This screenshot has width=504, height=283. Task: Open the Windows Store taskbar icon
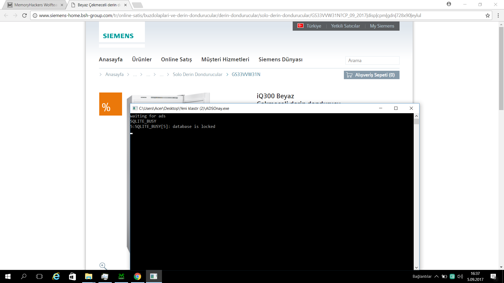click(72, 276)
